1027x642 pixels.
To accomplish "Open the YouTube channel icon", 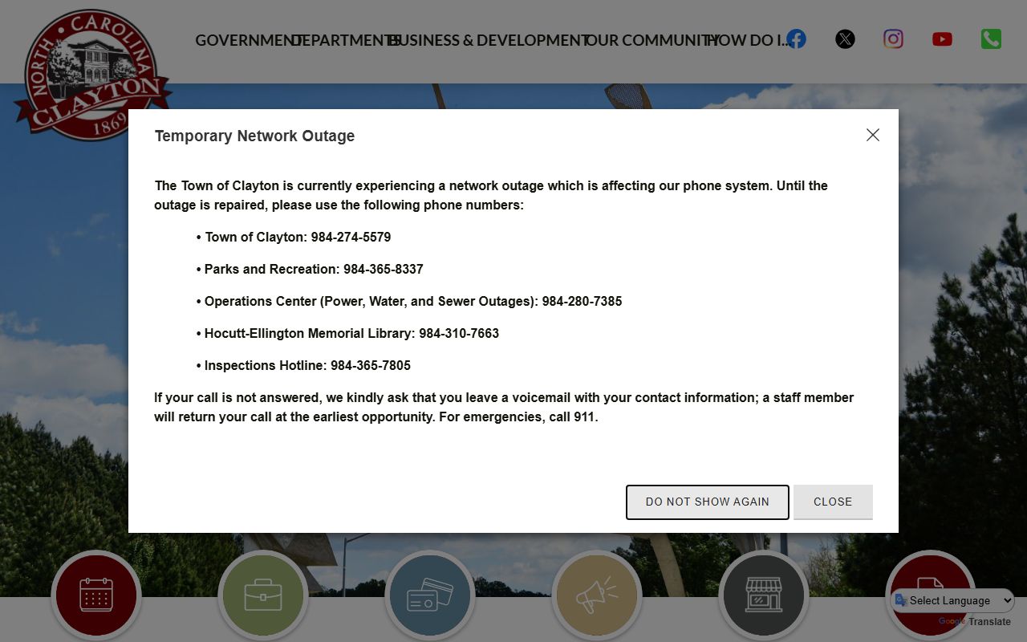I will pos(942,39).
